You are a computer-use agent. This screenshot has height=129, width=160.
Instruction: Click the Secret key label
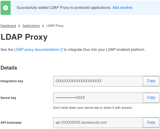(x=8, y=98)
